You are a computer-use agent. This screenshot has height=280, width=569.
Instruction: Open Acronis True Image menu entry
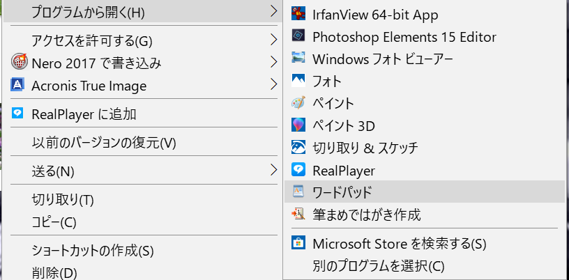point(143,86)
